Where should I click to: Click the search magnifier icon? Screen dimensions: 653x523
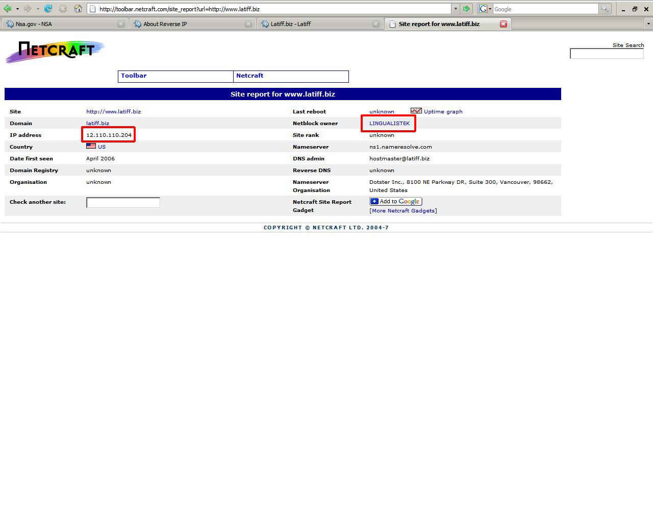(x=605, y=9)
